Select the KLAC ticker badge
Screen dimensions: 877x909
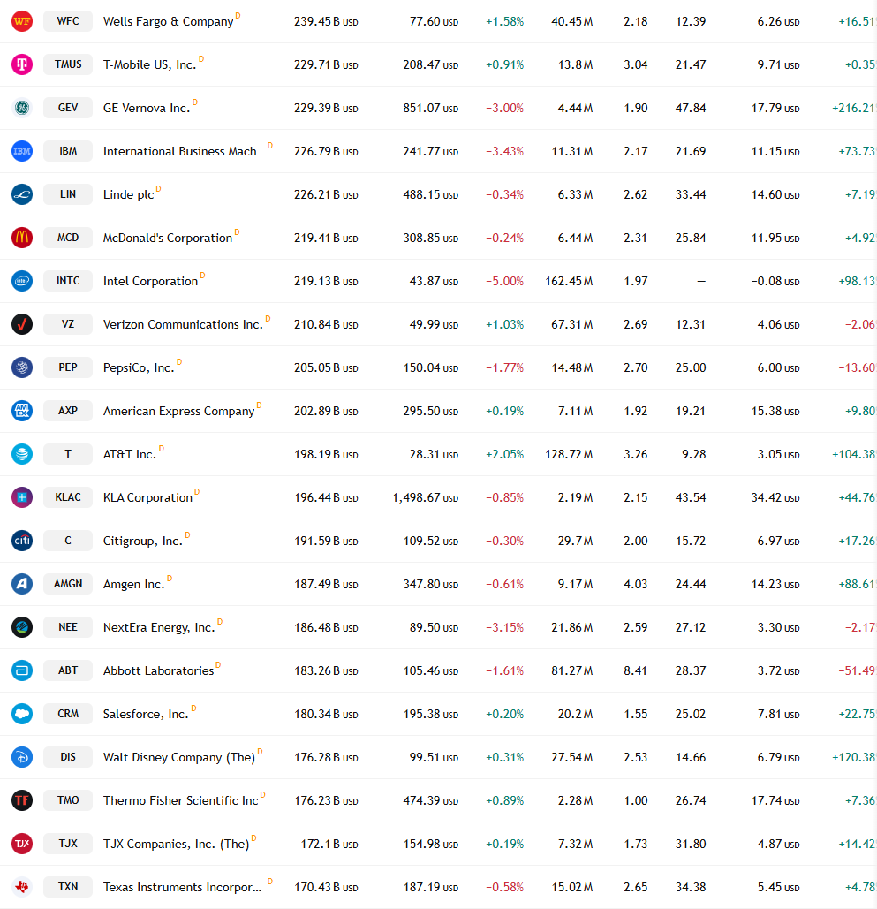click(68, 497)
